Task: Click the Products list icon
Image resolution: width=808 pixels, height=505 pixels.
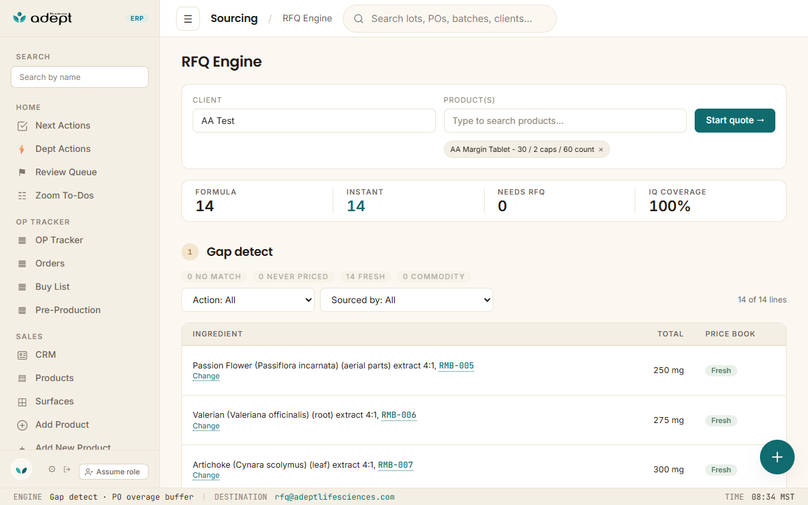Action: point(23,378)
